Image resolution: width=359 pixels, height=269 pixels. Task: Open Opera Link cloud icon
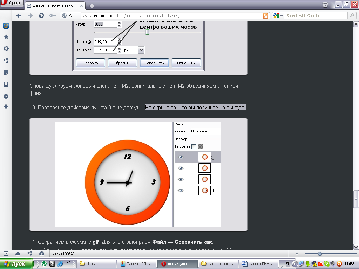[18, 254]
